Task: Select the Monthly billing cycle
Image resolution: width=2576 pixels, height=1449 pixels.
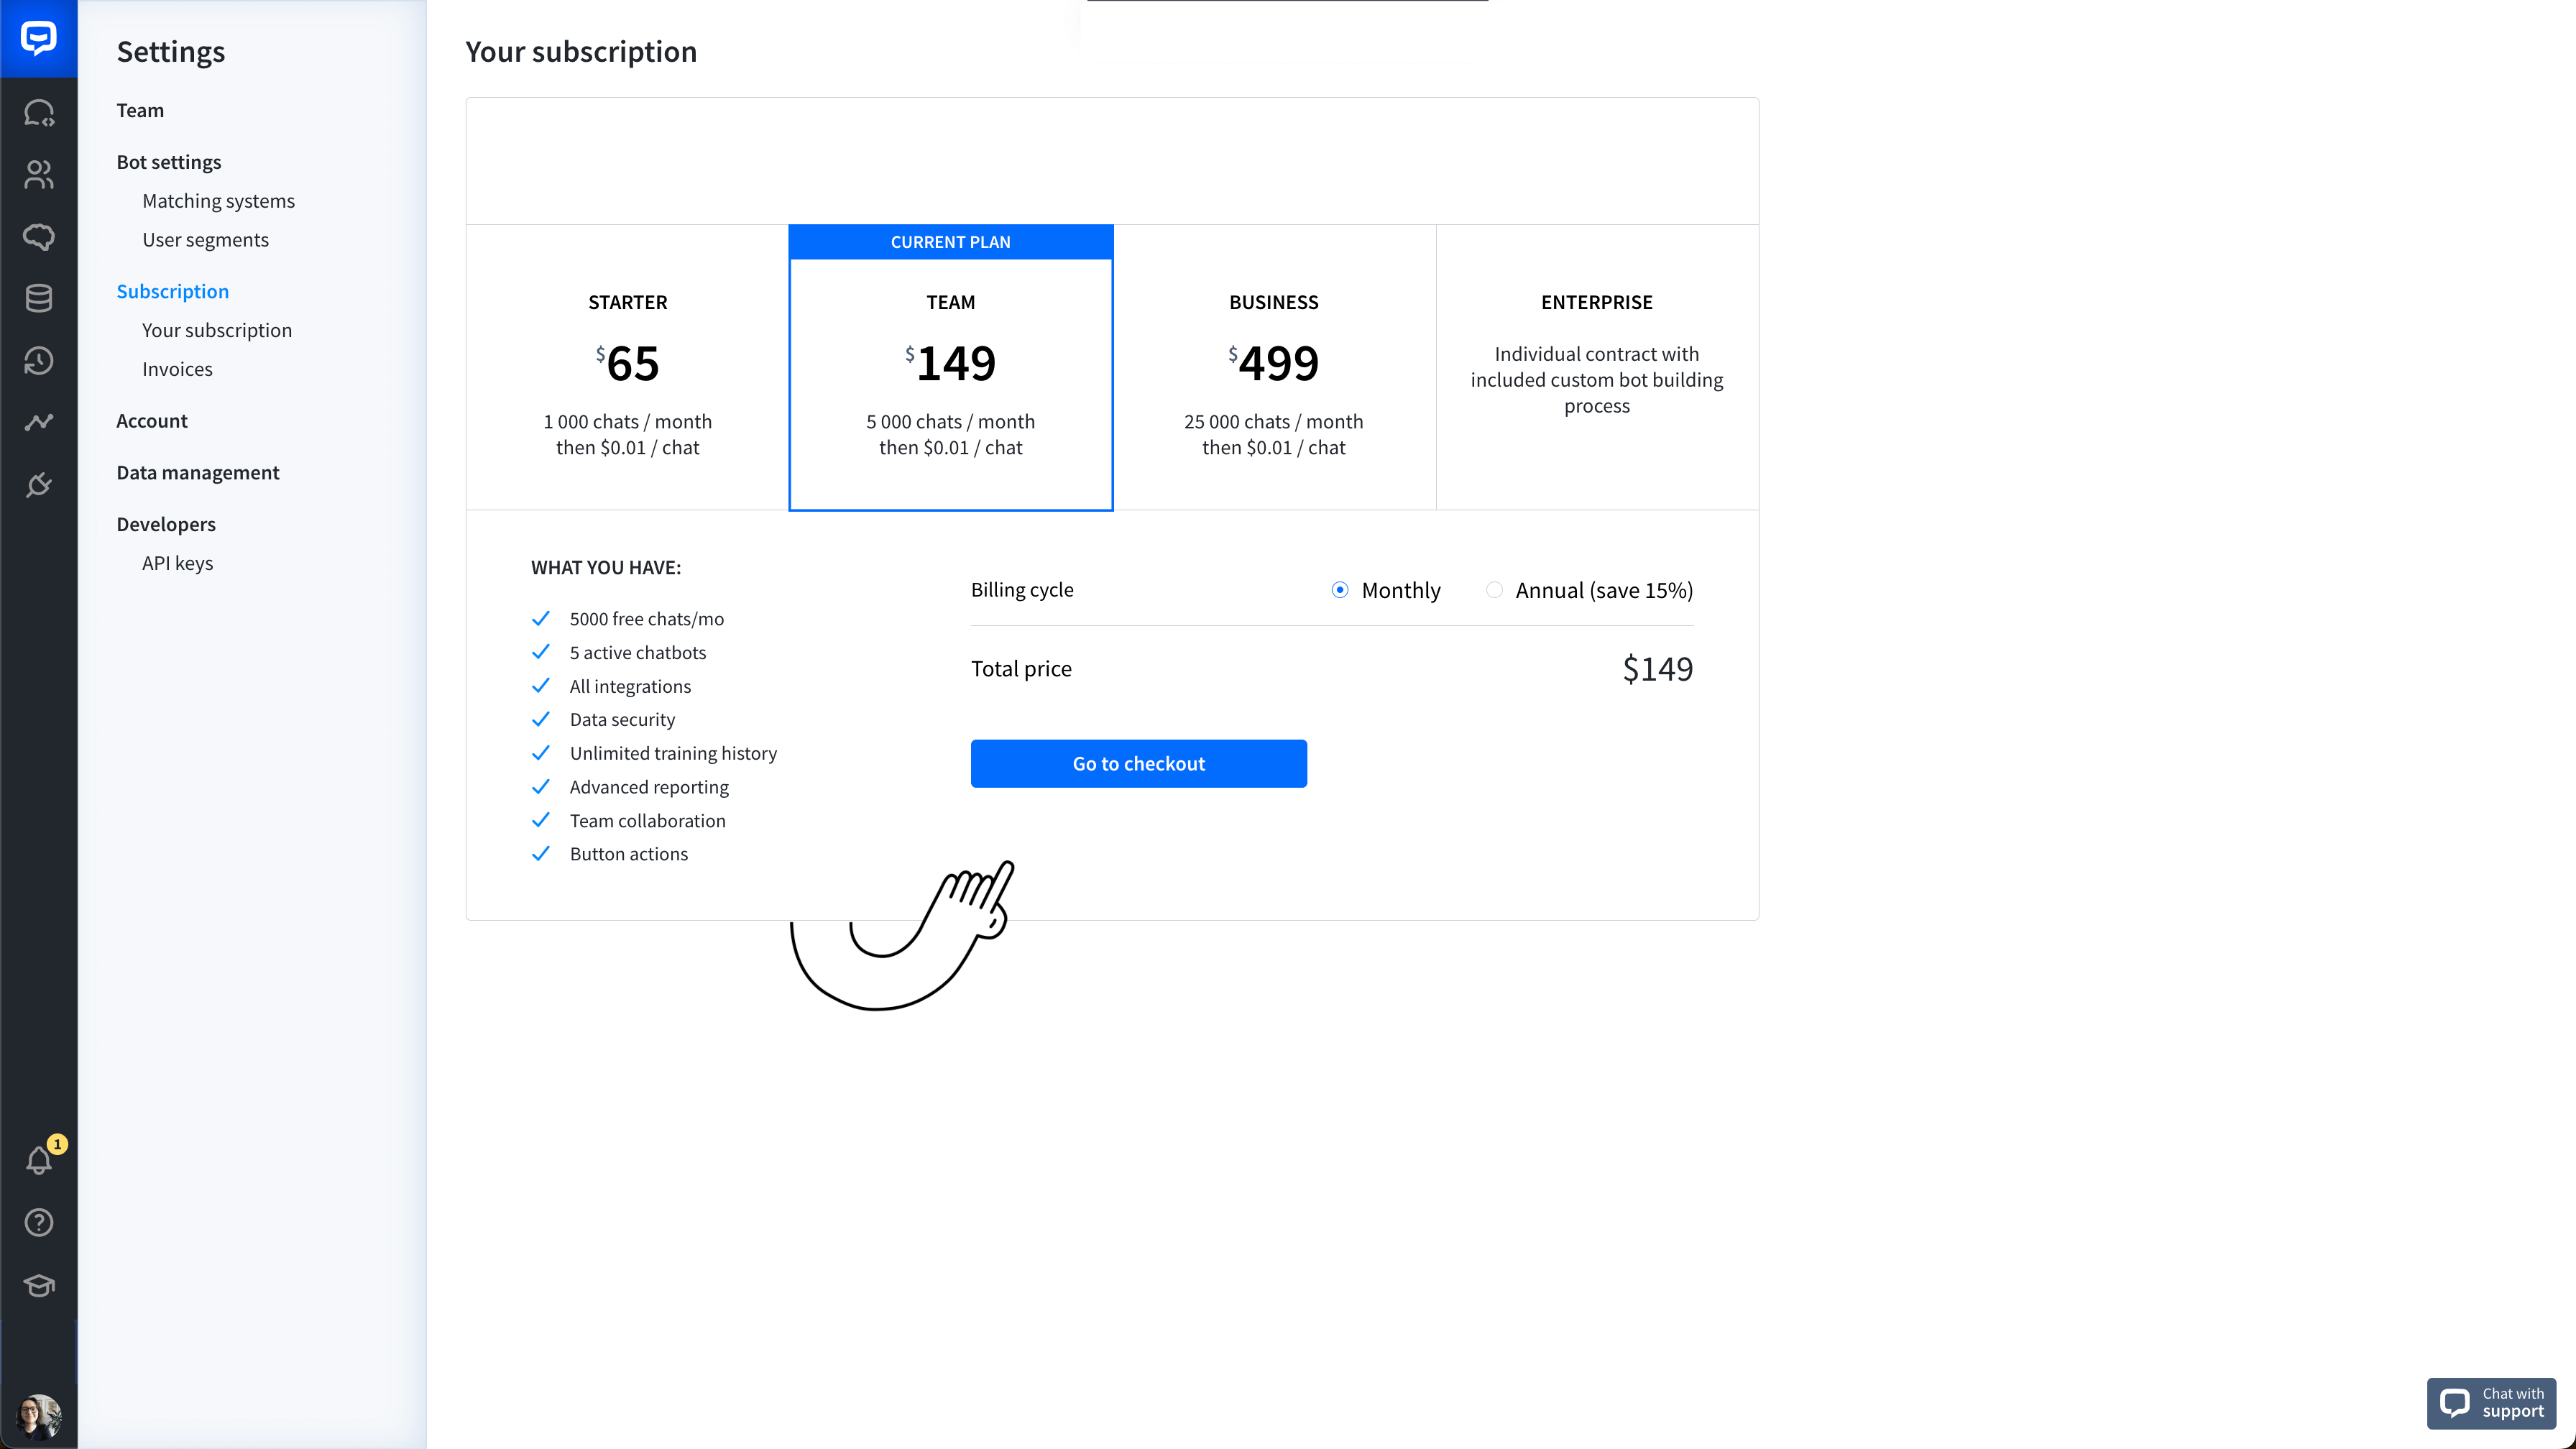Action: pos(1339,590)
